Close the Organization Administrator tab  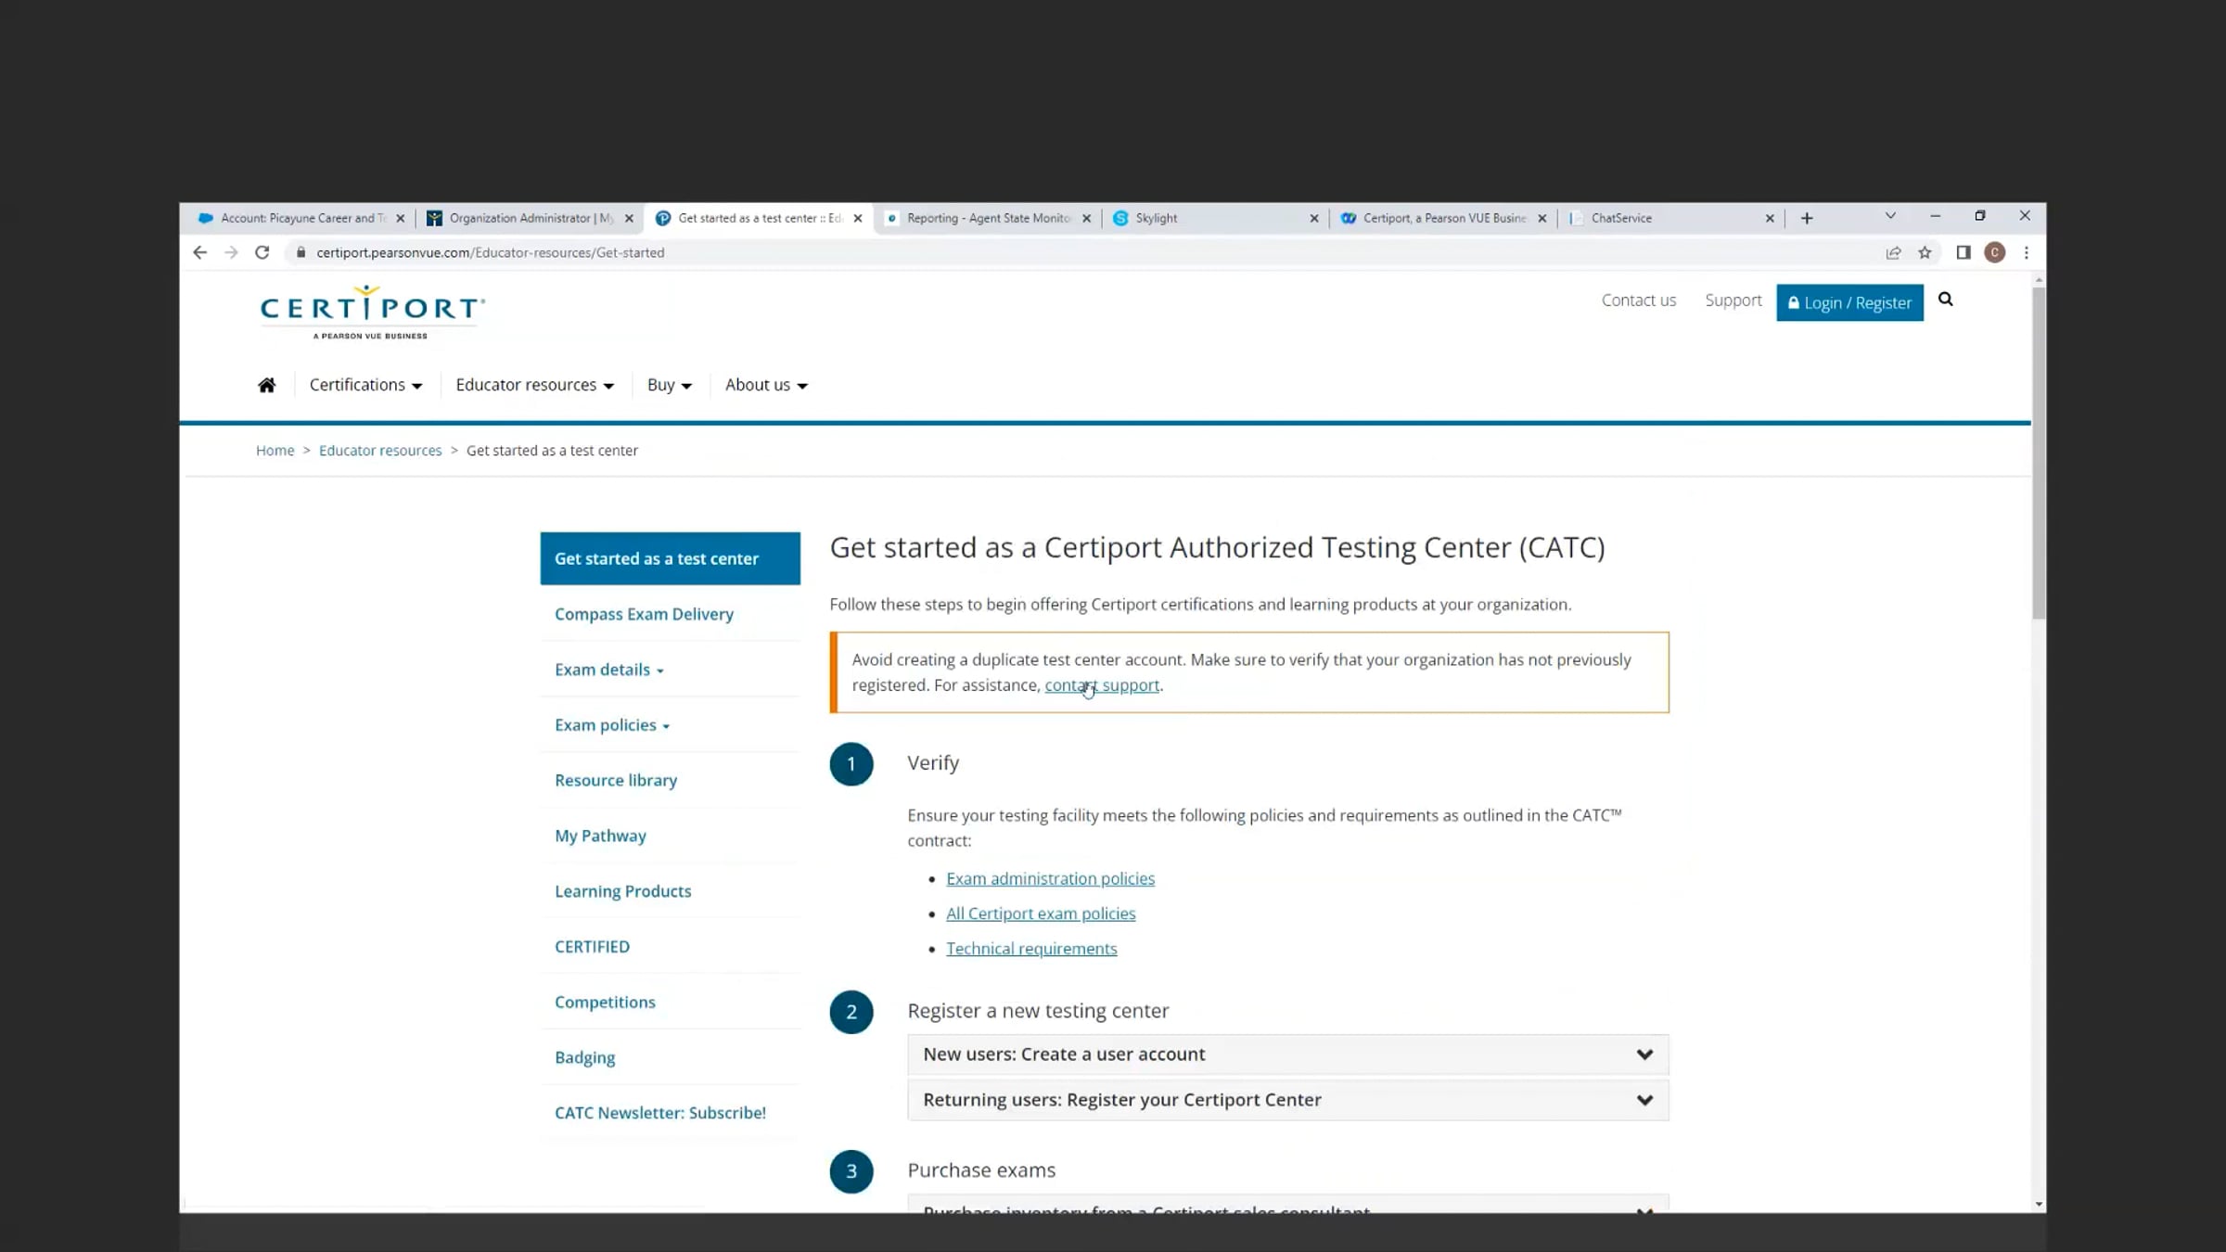pyautogui.click(x=629, y=219)
